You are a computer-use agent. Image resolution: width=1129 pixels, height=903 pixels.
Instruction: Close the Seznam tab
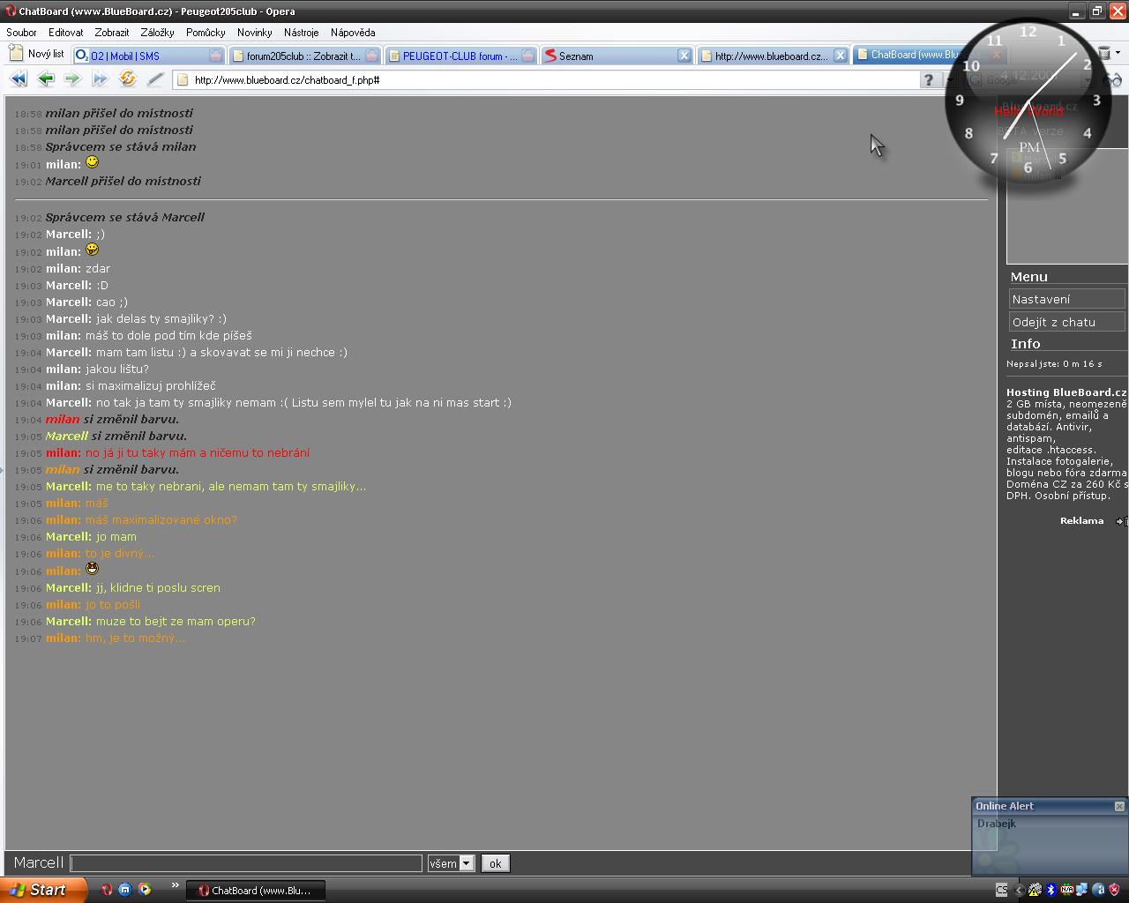684,56
